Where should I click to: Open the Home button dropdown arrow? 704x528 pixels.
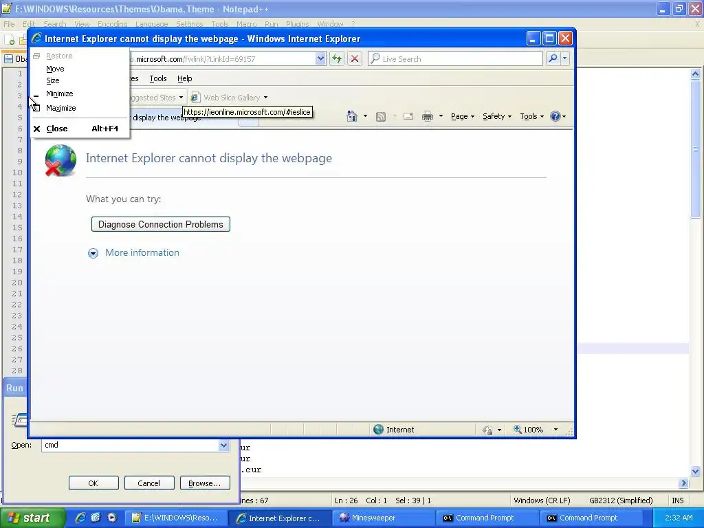[365, 116]
